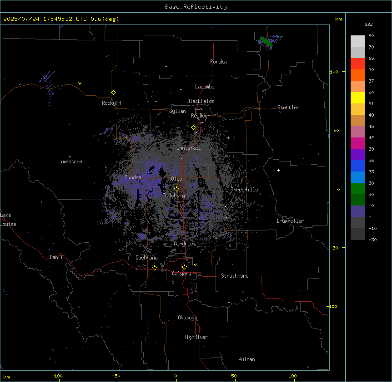Click the yellow station marker below Cochrane
392x382 pixels.
point(155,268)
